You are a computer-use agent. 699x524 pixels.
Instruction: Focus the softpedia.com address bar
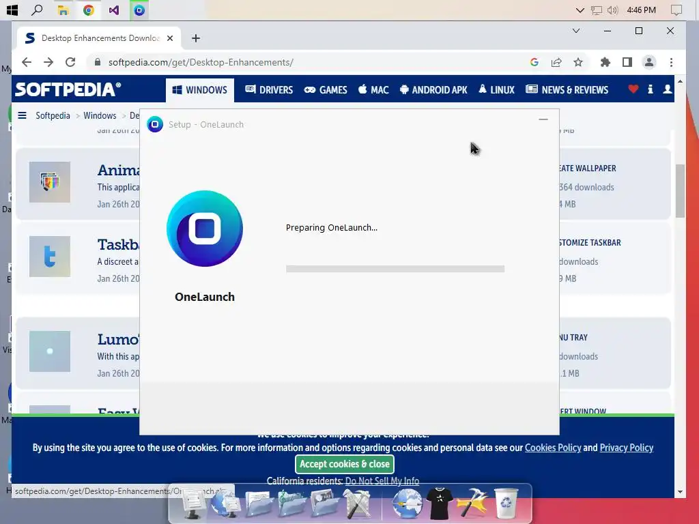312,62
